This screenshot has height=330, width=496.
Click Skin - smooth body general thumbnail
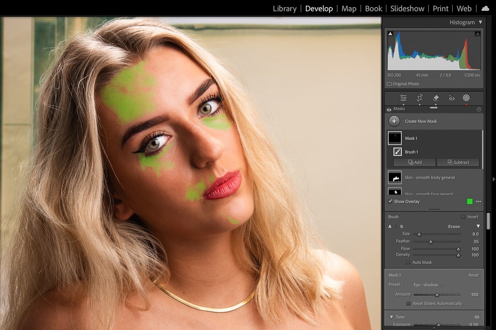click(395, 178)
